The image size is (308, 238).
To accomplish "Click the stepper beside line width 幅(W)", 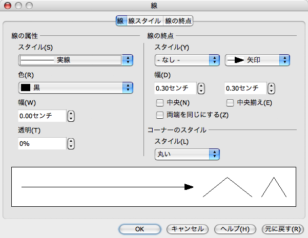I will (71, 116).
